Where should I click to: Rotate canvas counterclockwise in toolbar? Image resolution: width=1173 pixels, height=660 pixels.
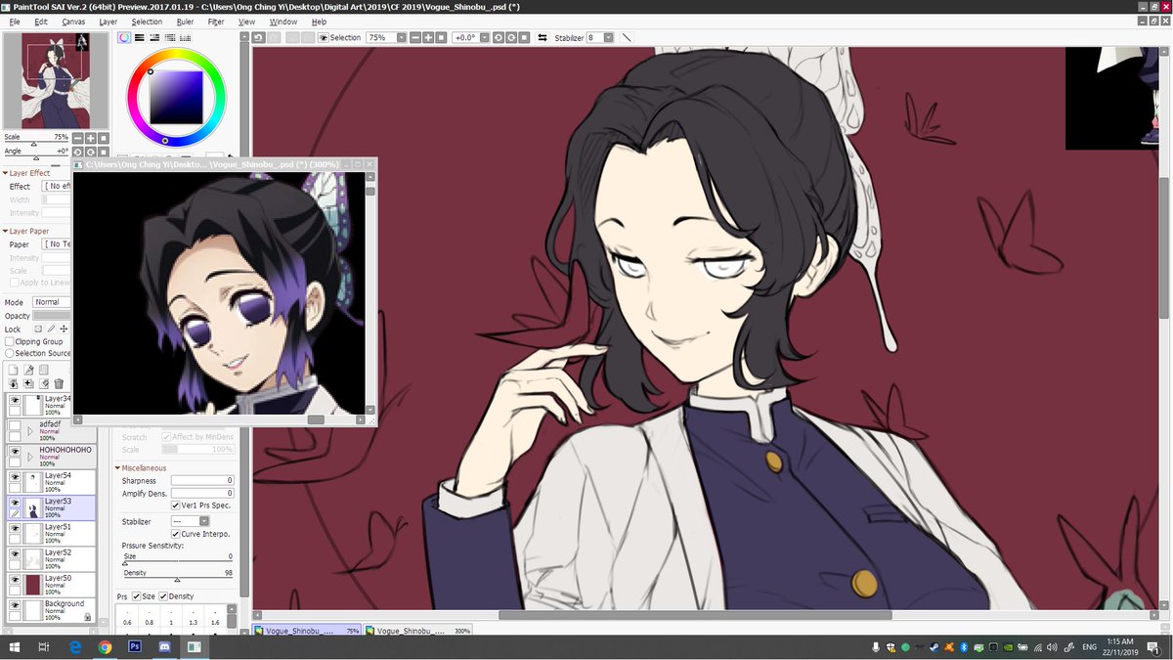499,37
